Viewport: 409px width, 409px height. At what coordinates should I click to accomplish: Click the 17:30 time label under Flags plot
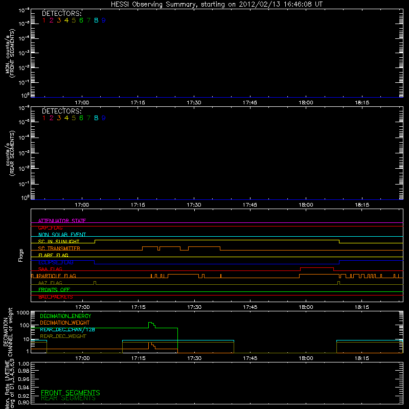194,307
